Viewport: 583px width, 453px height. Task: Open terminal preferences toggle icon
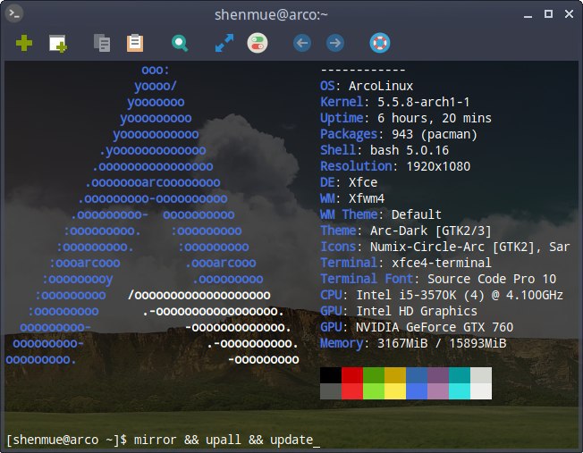(258, 43)
